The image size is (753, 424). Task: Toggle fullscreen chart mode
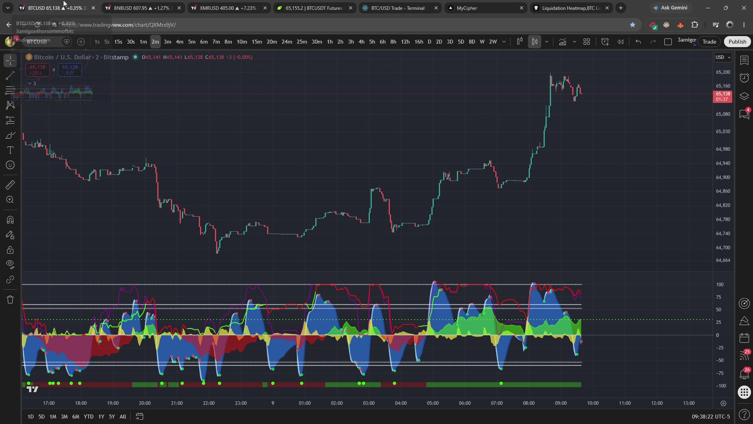(668, 42)
